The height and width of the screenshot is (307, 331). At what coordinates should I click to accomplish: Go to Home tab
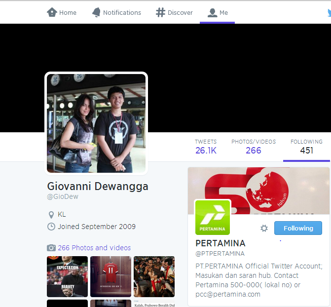[62, 12]
